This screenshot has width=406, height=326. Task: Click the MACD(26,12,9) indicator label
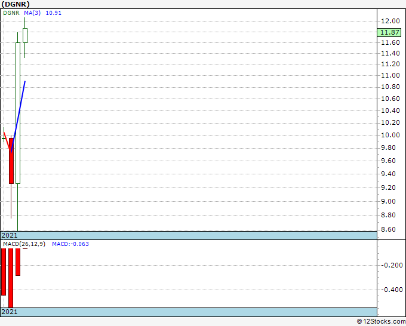24,244
